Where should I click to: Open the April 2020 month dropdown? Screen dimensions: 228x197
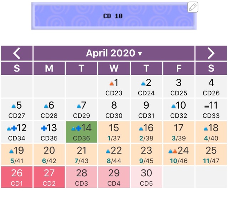coord(114,53)
